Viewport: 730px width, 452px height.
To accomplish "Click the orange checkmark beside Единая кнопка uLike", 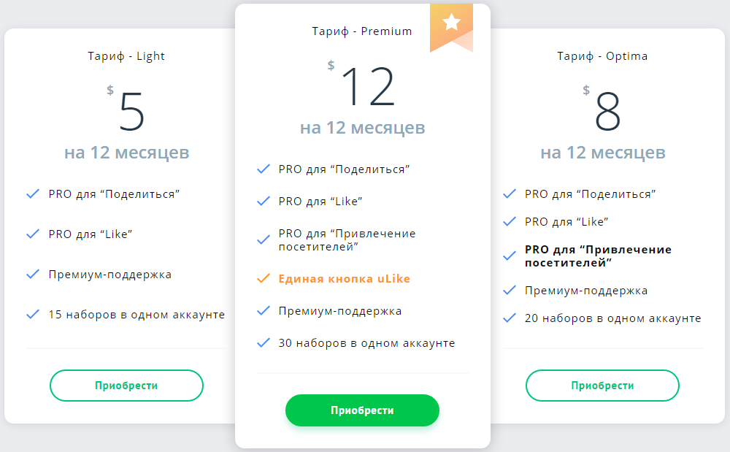I will 264,279.
